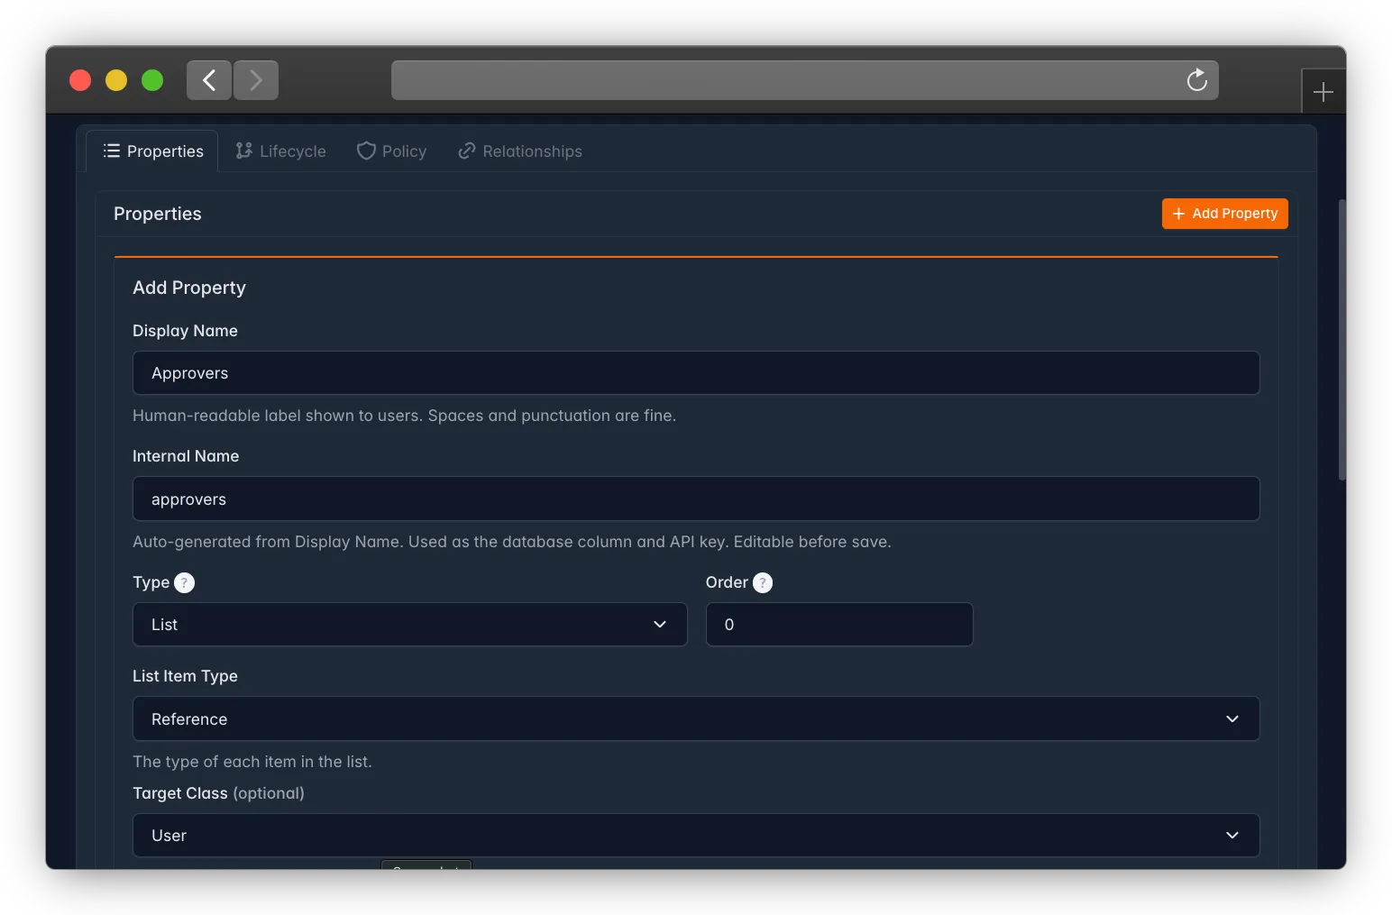Click the 'Target Class (optional)' label
The width and height of the screenshot is (1392, 915).
click(218, 793)
